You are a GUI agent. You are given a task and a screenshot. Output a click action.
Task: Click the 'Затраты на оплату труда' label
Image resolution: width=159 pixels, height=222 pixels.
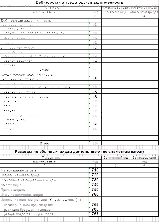(x=20, y=175)
